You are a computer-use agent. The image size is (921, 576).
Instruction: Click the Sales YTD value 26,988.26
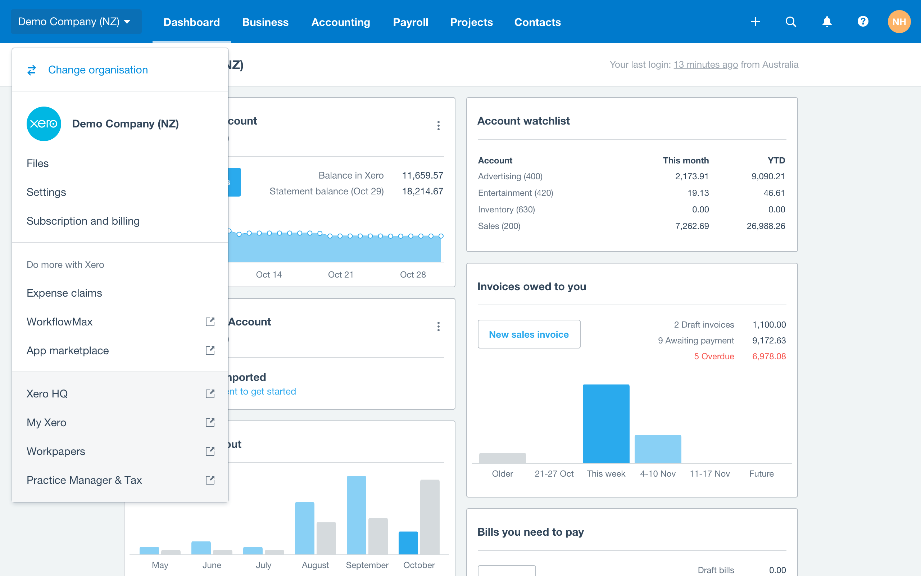(766, 226)
